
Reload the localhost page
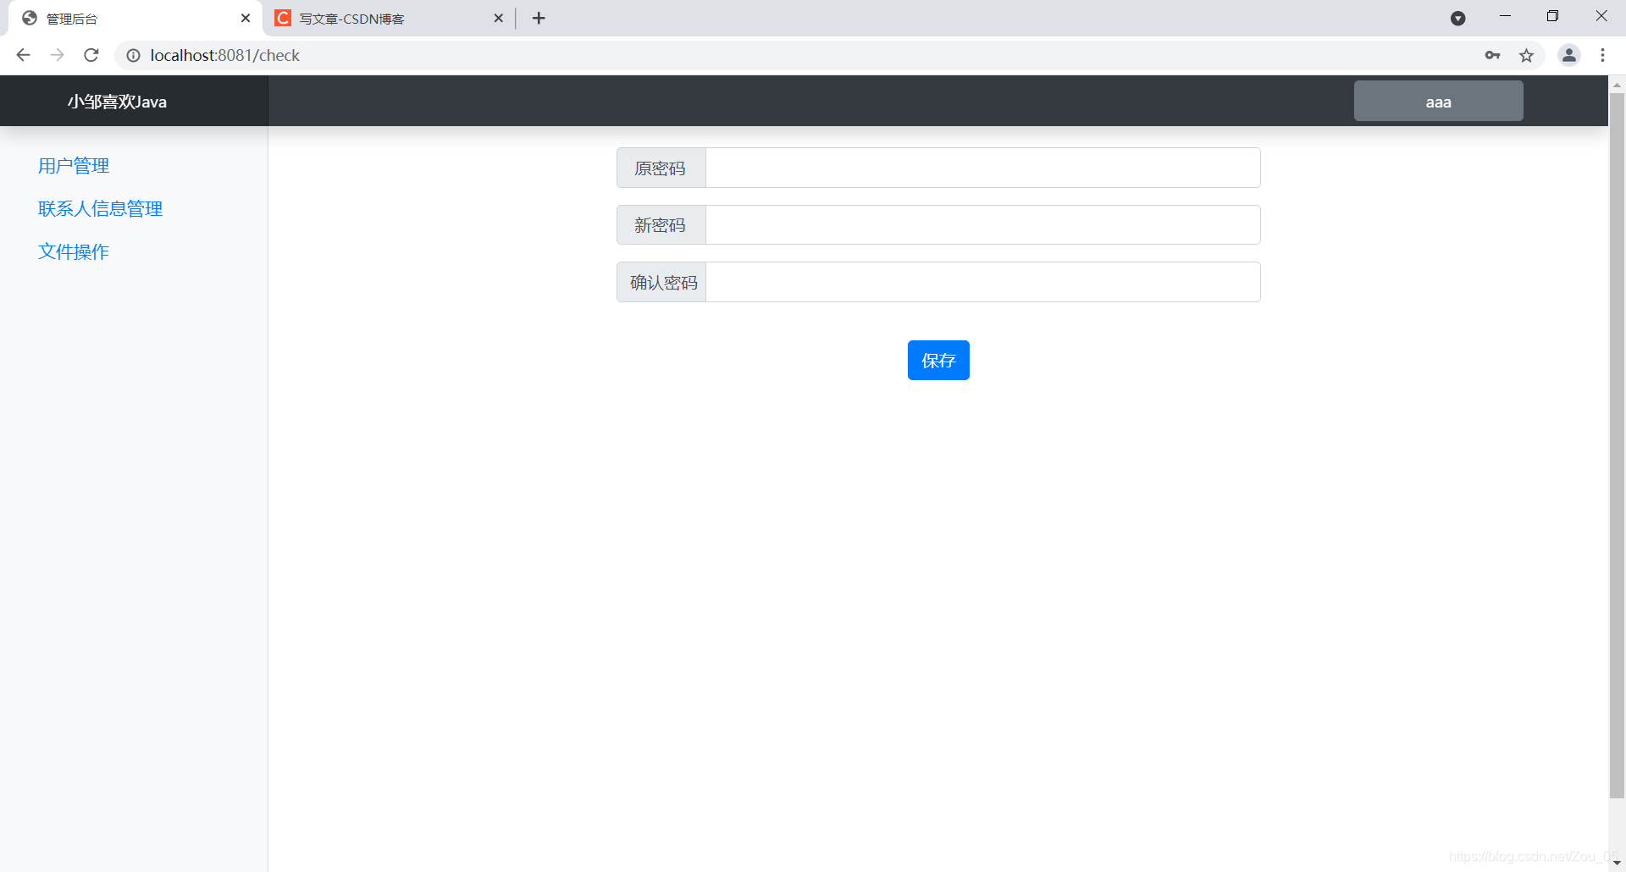(x=91, y=55)
